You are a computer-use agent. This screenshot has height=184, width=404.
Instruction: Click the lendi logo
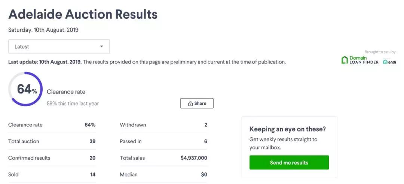tap(389, 62)
